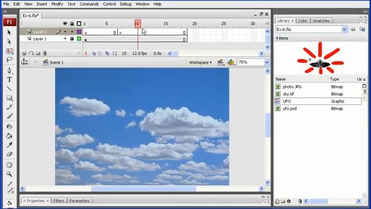Image resolution: width=371 pixels, height=209 pixels.
Task: Click the Add Motion Guide icon
Action: pos(31,53)
